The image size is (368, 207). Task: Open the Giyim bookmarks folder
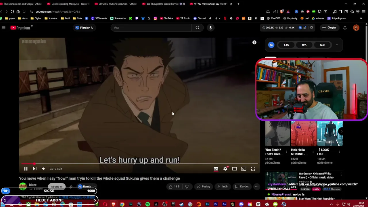pyautogui.click(x=35, y=18)
